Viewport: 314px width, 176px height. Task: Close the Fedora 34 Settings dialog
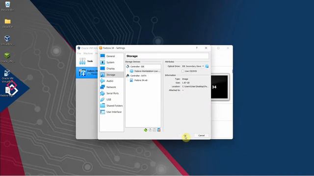[x=206, y=48]
